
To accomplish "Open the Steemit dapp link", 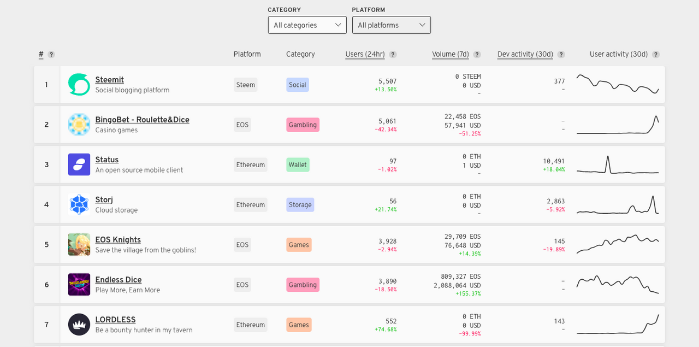I will pos(110,80).
